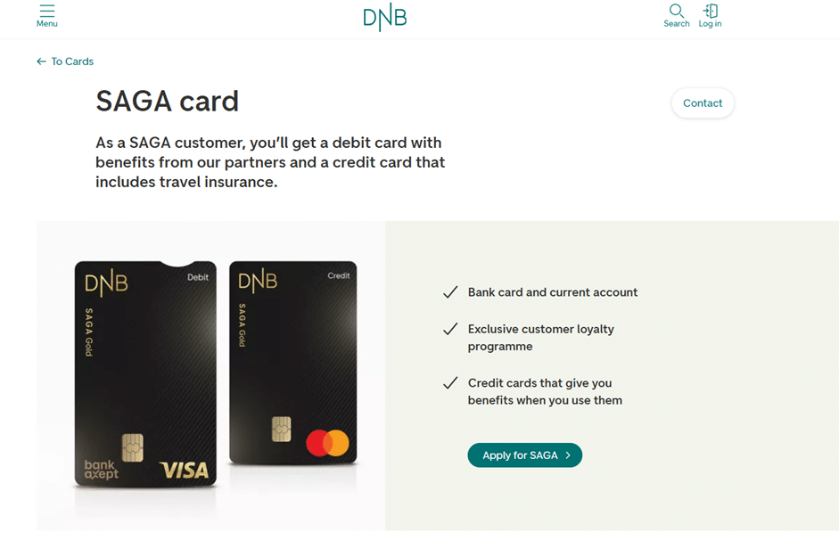839x557 pixels.
Task: Select the Log in text label
Action: click(x=711, y=24)
